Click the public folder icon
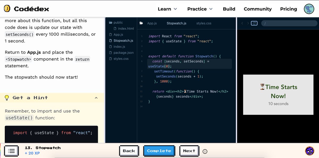The width and height of the screenshot is (319, 158). (111, 23)
